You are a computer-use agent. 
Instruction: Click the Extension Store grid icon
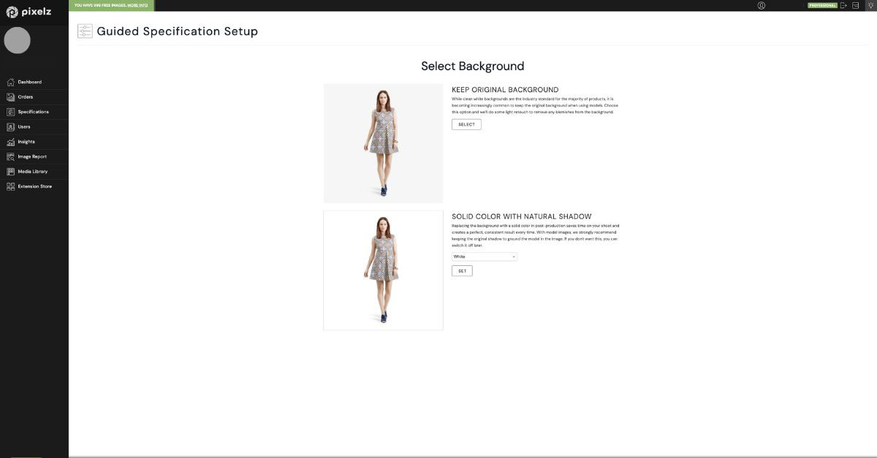point(10,186)
